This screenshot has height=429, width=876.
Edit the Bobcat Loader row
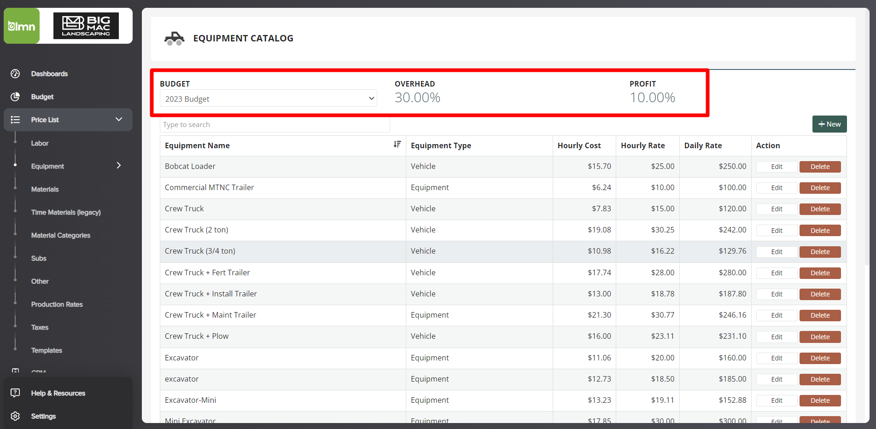click(777, 167)
